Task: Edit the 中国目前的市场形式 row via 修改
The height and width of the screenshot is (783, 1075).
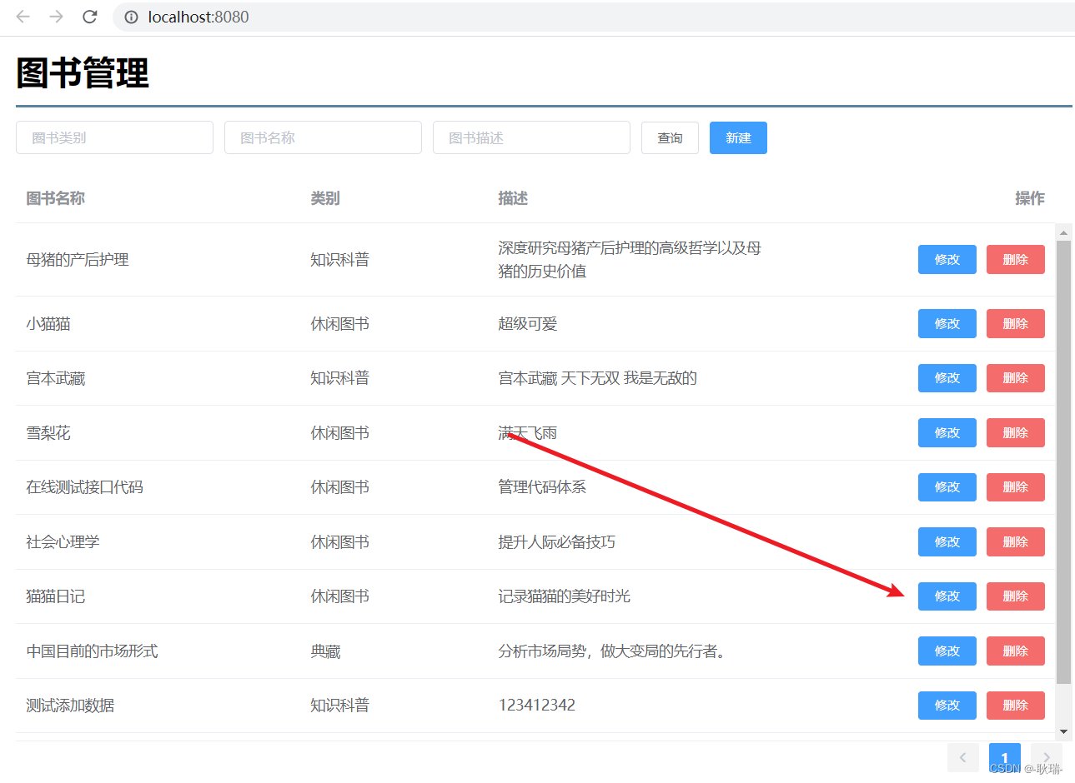Action: coord(947,651)
